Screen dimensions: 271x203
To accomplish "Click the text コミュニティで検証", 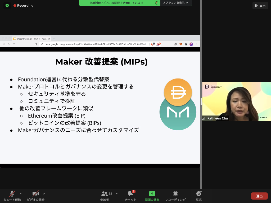I will point(52,101).
